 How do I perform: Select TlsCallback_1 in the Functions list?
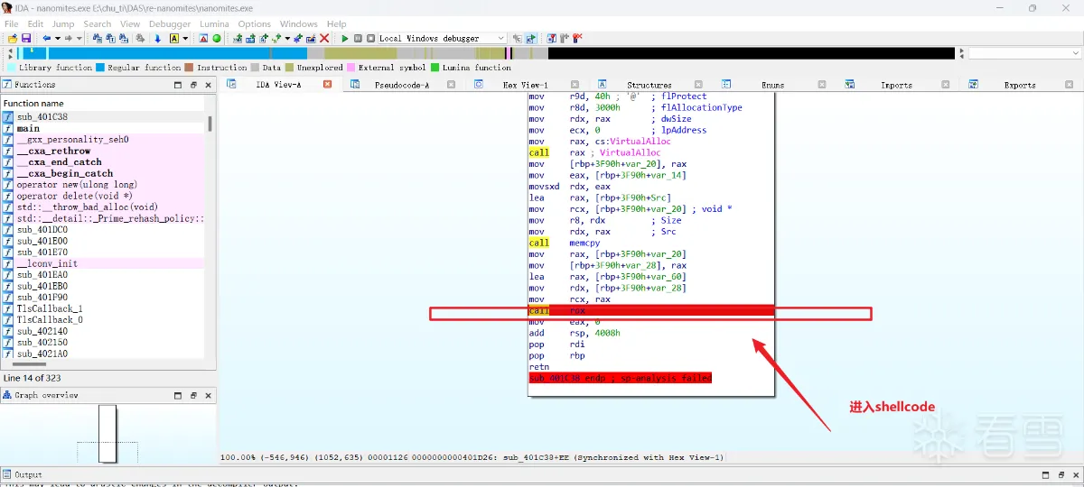[103, 308]
